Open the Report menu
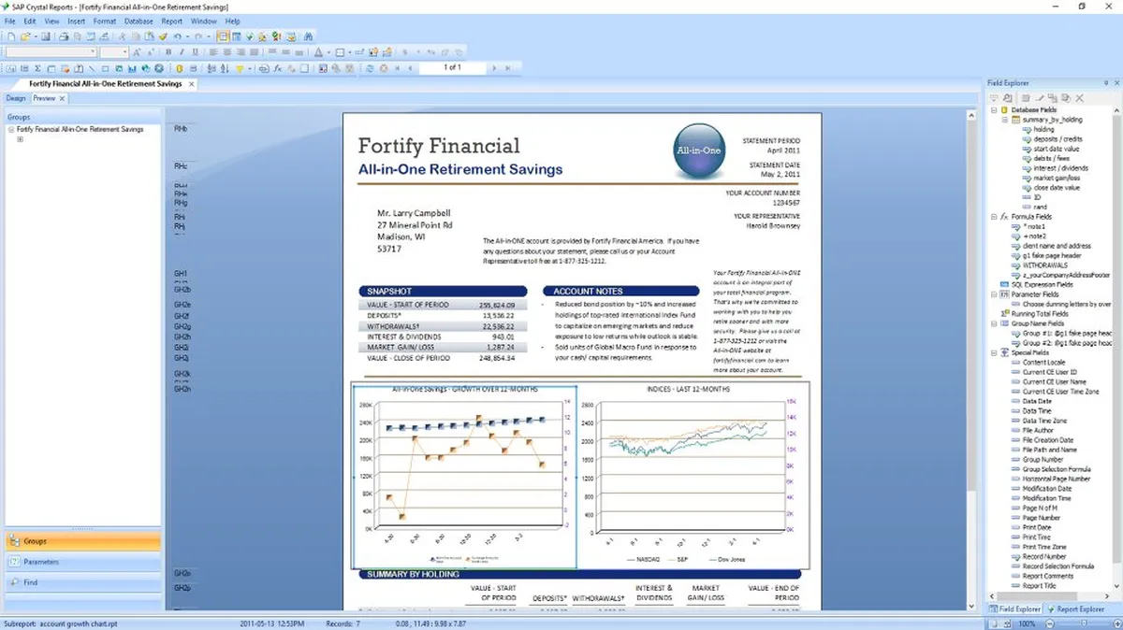This screenshot has height=630, width=1123. click(x=172, y=21)
